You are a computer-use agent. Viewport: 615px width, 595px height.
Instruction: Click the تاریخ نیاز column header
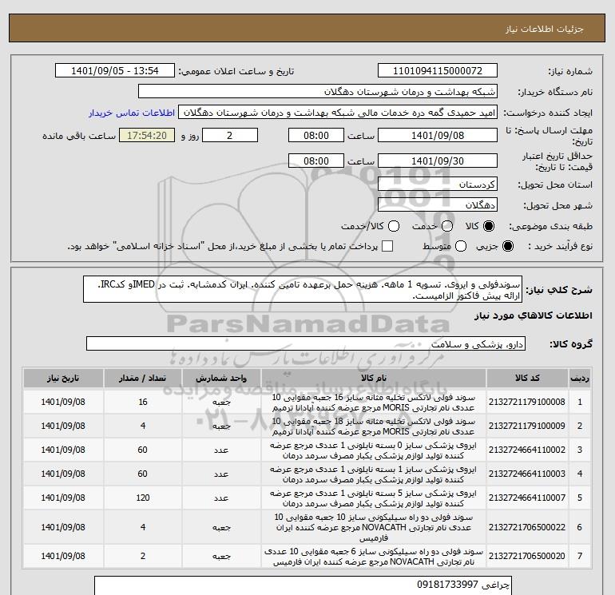63,378
